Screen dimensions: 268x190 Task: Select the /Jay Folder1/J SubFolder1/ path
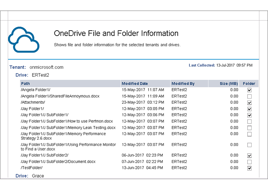pyautogui.click(x=44, y=115)
